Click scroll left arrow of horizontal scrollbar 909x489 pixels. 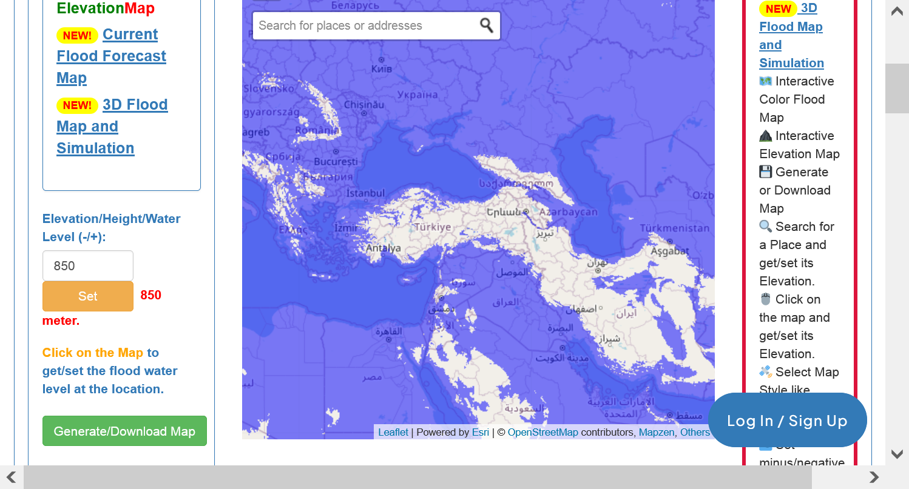tap(12, 477)
